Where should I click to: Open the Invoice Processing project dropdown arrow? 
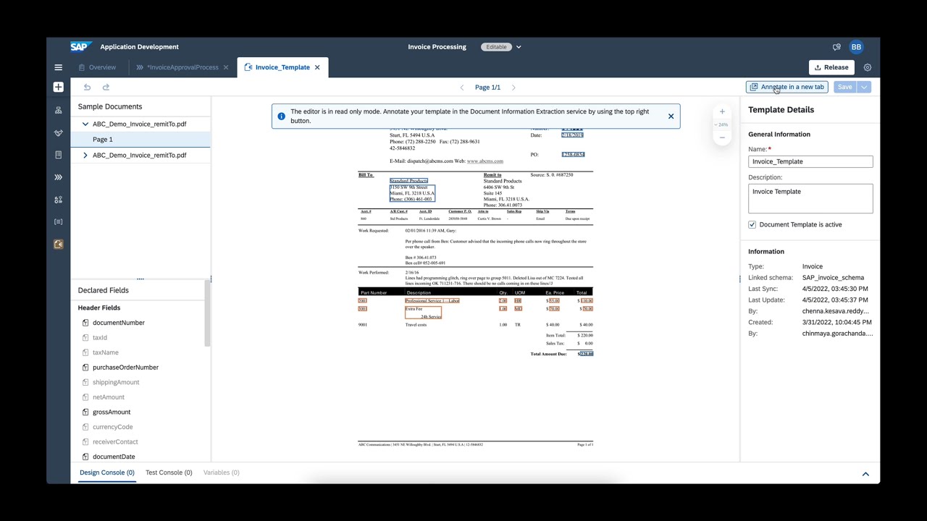(x=519, y=47)
